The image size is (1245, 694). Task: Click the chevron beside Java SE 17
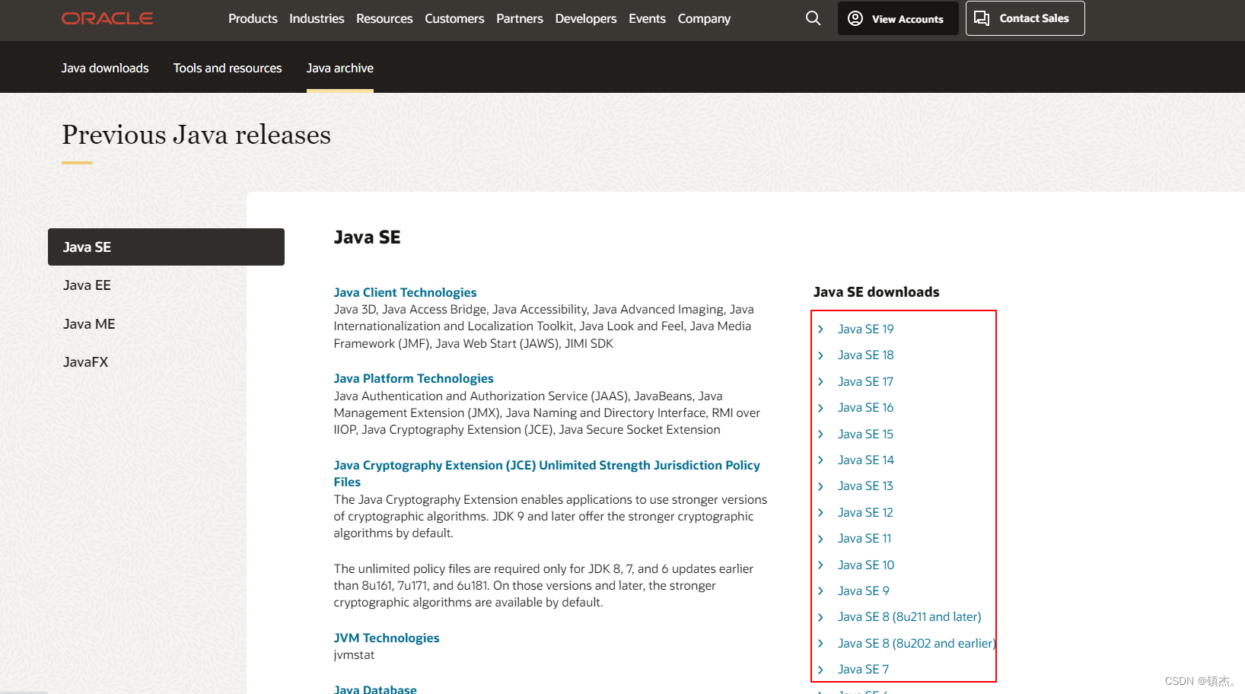pos(820,381)
